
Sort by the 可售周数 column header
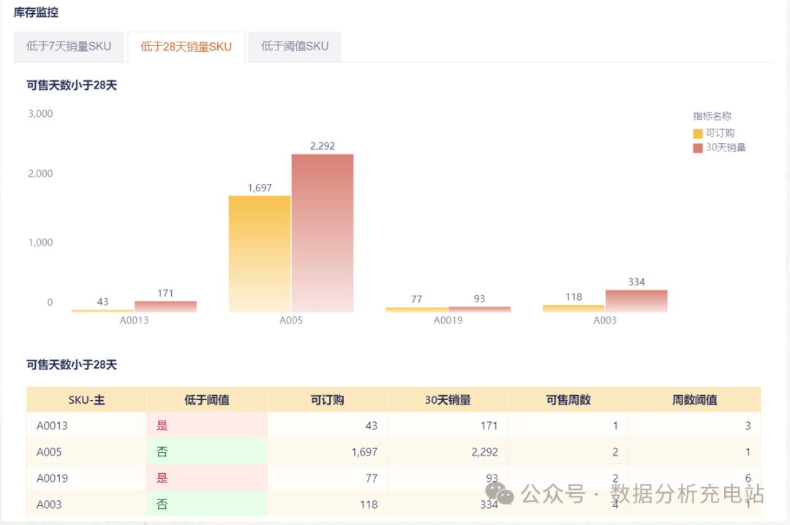click(x=568, y=400)
